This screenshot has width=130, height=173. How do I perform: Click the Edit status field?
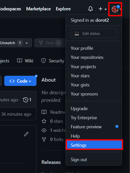(94, 33)
